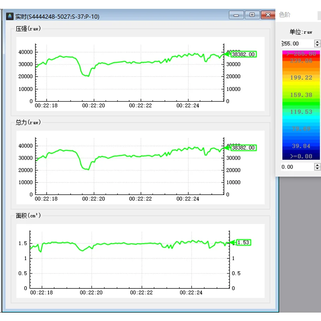Minimize the real-time chart window
Image resolution: width=321 pixels, height=321 pixels.
point(236,15)
